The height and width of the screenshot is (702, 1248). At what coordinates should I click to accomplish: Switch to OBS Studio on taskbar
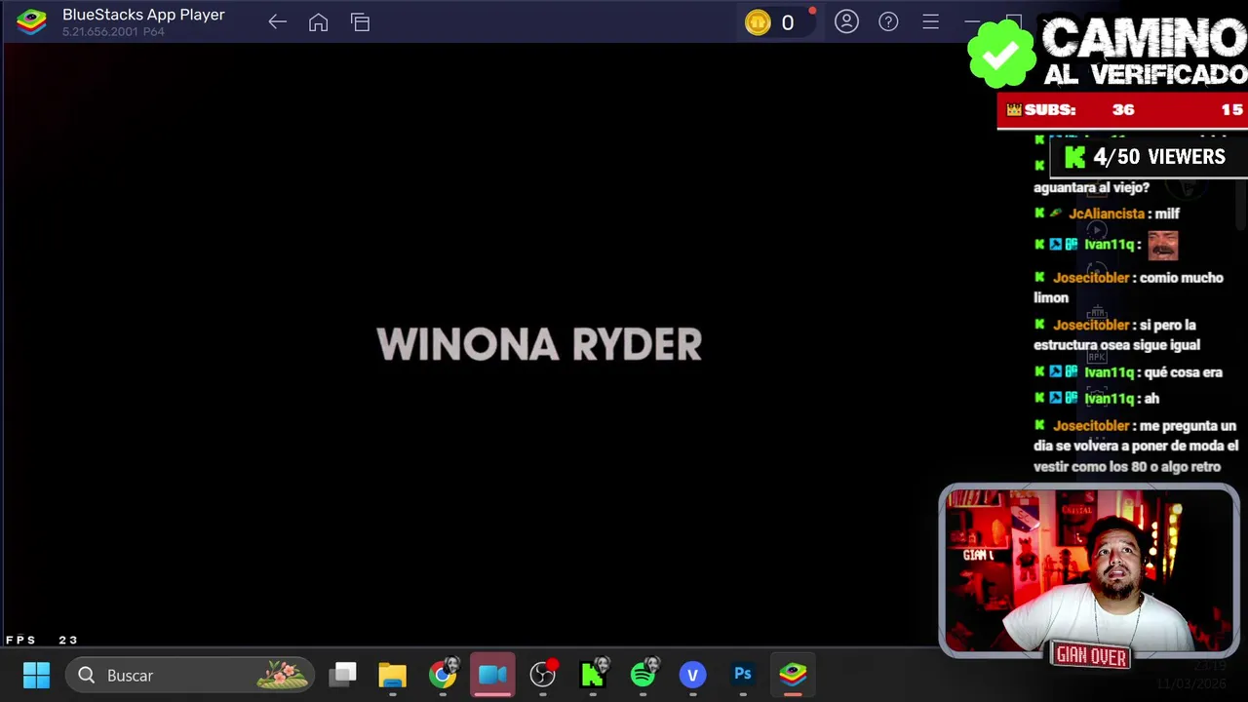[543, 675]
